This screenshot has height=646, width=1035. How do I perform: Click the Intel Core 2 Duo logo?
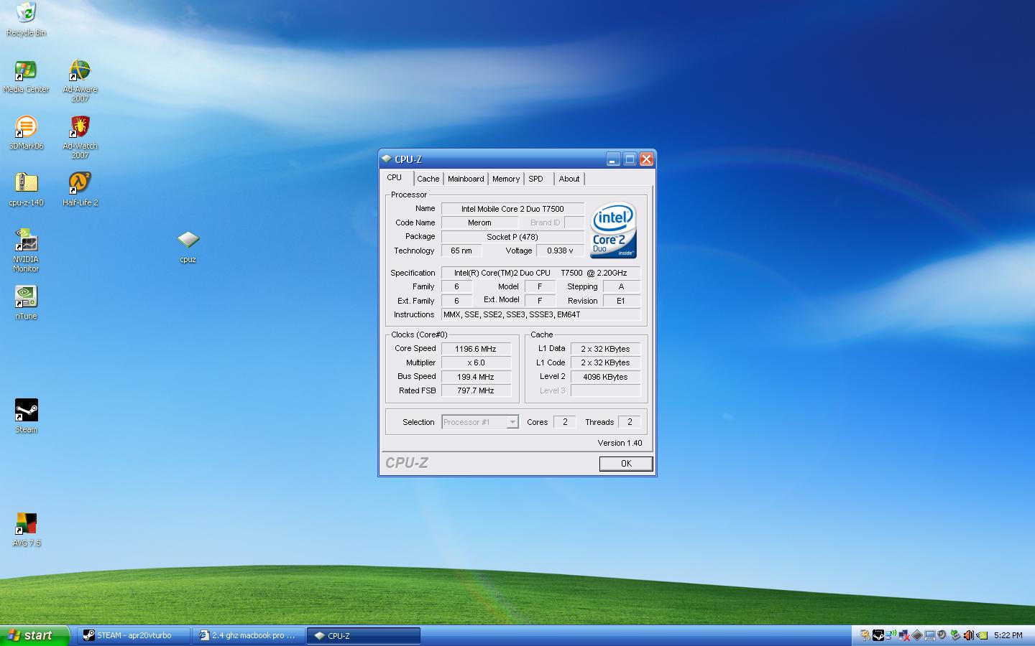click(x=613, y=230)
